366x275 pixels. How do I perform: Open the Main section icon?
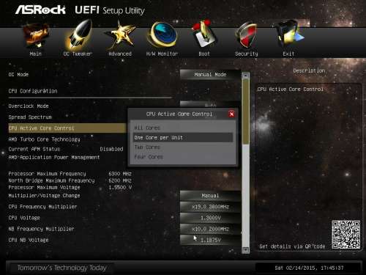(x=36, y=35)
